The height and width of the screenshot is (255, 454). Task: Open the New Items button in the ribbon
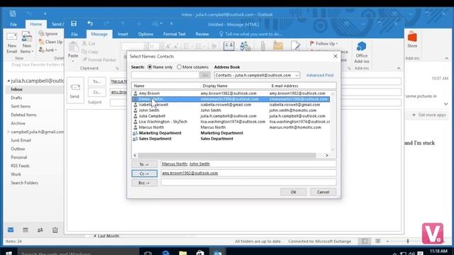27,43
